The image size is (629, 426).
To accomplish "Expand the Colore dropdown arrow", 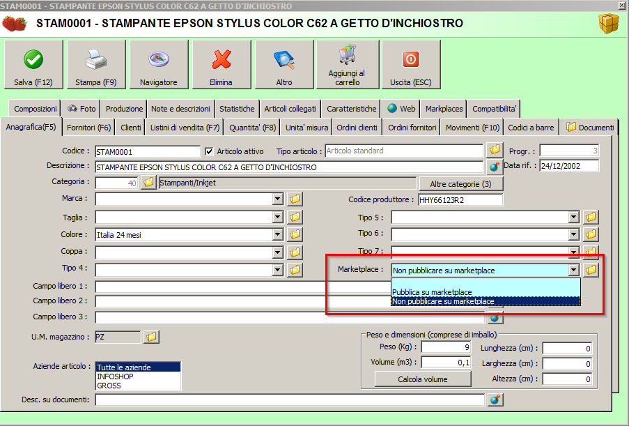I will tap(278, 234).
